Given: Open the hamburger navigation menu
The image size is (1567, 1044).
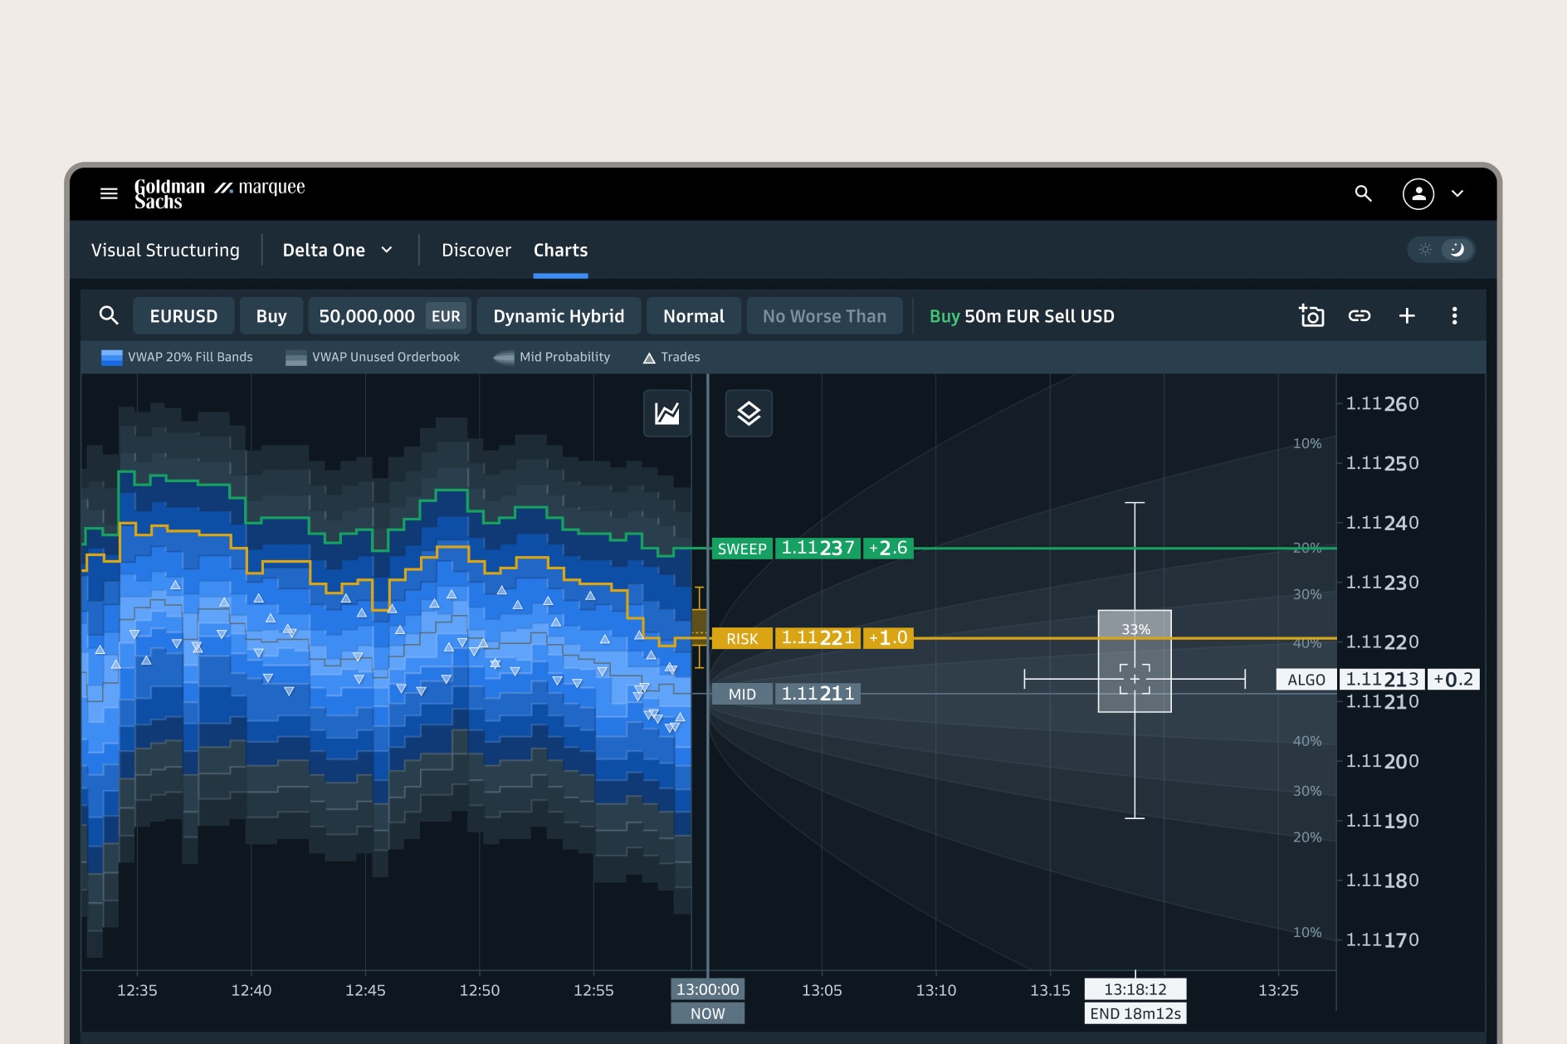Looking at the screenshot, I should click(109, 193).
